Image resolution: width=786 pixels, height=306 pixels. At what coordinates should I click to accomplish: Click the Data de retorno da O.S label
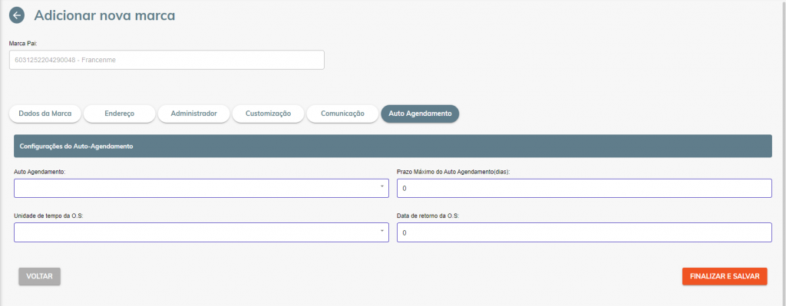[x=428, y=216]
